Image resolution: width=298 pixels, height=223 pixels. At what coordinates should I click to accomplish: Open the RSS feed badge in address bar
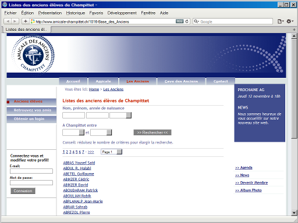(180, 21)
